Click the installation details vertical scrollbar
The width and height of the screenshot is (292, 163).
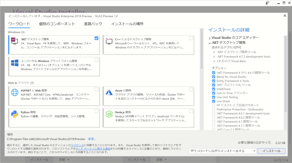coord(285,74)
